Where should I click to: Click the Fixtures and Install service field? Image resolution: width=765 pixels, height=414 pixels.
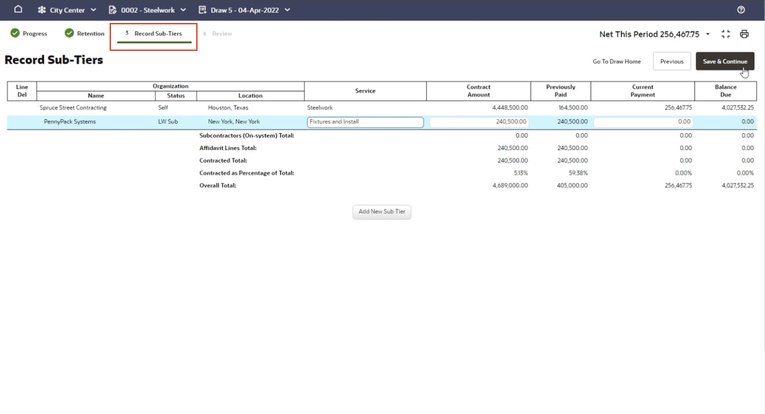point(365,122)
